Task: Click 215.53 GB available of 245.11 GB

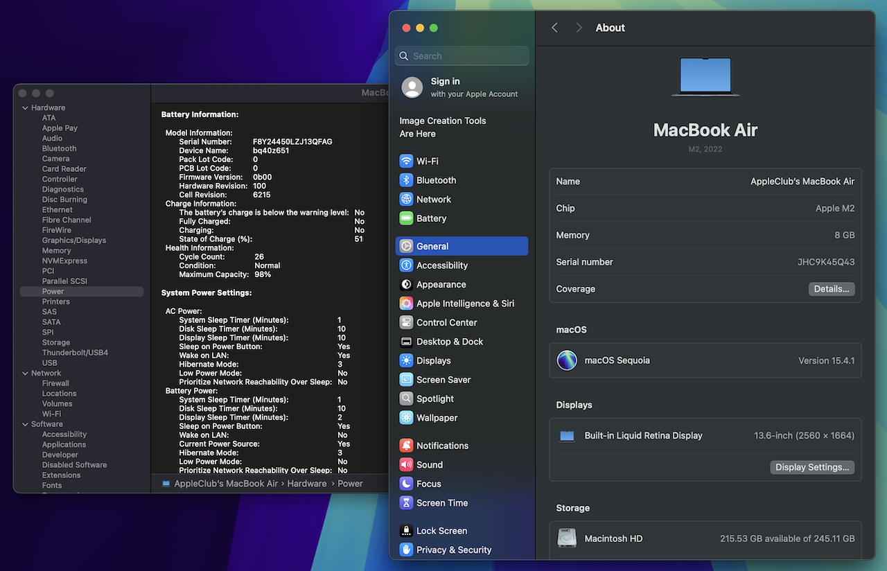Action: pos(787,538)
